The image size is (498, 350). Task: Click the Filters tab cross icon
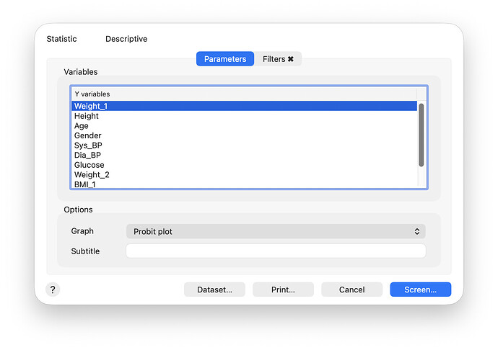(x=291, y=59)
